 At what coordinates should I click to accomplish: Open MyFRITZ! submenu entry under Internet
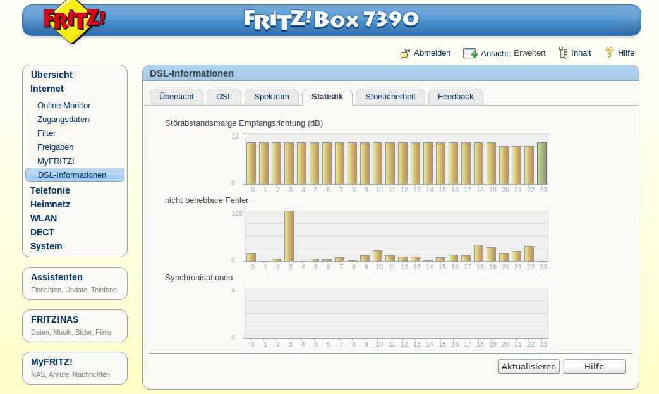click(x=56, y=161)
